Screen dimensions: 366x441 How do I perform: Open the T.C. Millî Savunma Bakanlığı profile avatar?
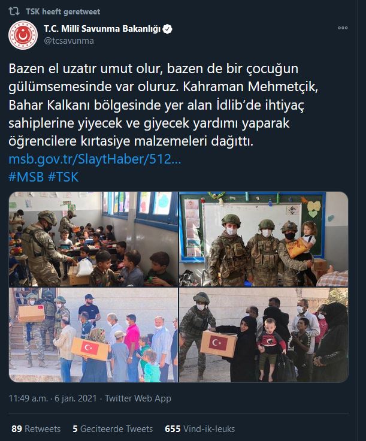23,35
